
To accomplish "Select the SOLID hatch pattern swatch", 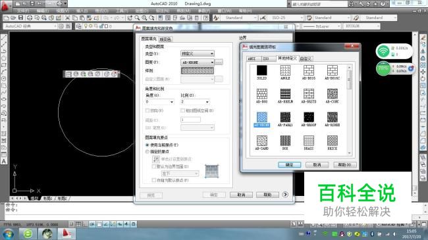I will (x=261, y=70).
